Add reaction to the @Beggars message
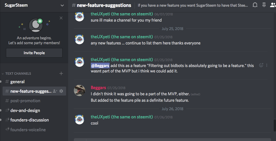 pyautogui.click(x=261, y=65)
